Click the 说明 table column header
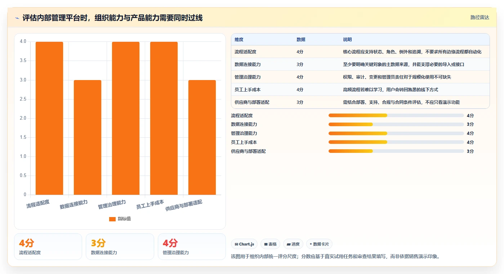 pos(347,40)
